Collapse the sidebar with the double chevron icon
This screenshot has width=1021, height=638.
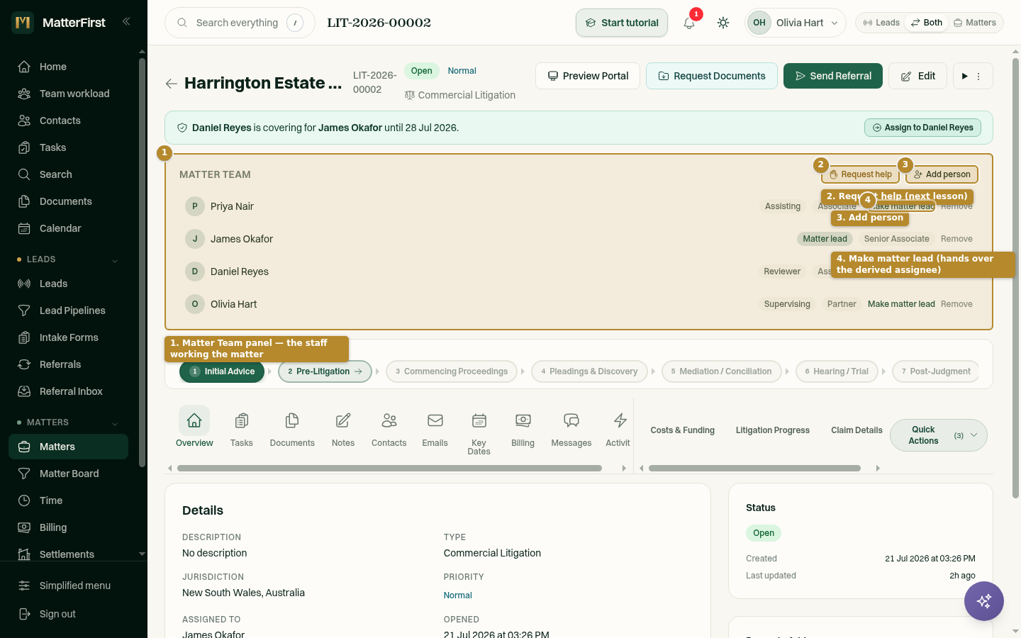point(126,21)
